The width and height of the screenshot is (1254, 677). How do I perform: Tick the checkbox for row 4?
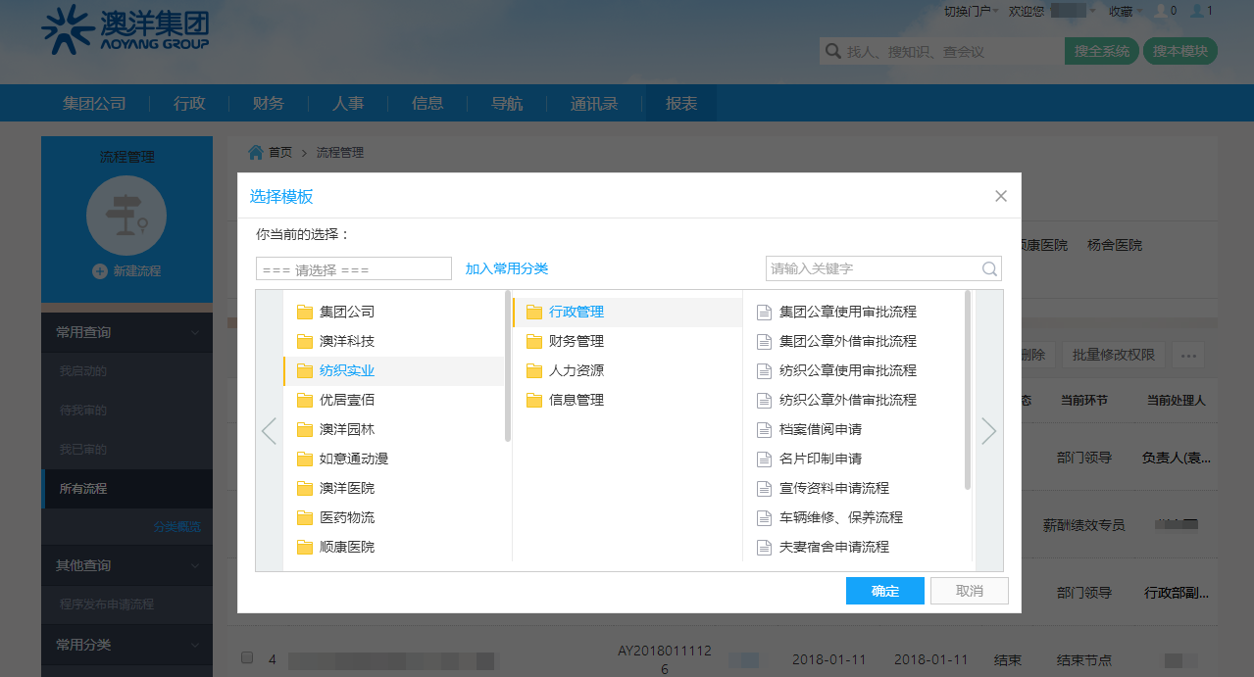247,657
